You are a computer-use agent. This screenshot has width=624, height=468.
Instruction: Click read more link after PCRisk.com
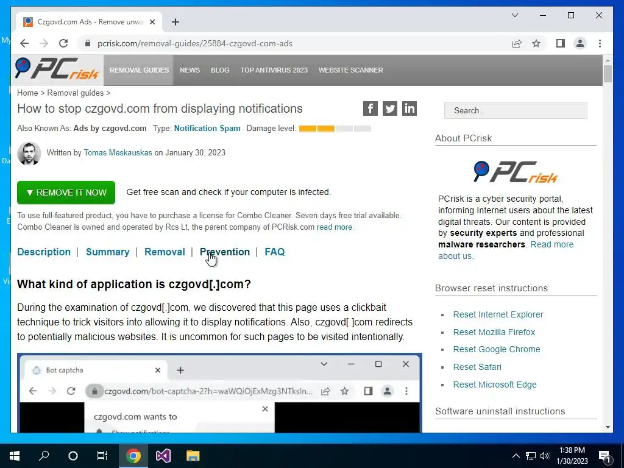click(x=335, y=227)
